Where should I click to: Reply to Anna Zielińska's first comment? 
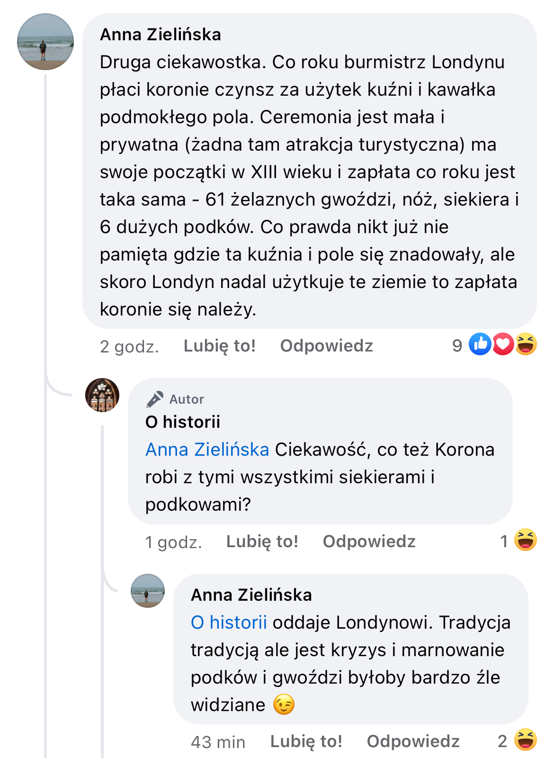click(326, 346)
